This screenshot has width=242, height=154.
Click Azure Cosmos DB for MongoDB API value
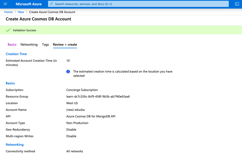pyautogui.click(x=91, y=116)
